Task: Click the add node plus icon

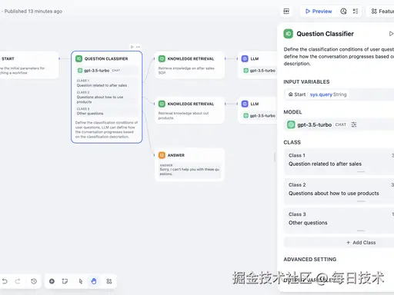Action: (x=52, y=281)
